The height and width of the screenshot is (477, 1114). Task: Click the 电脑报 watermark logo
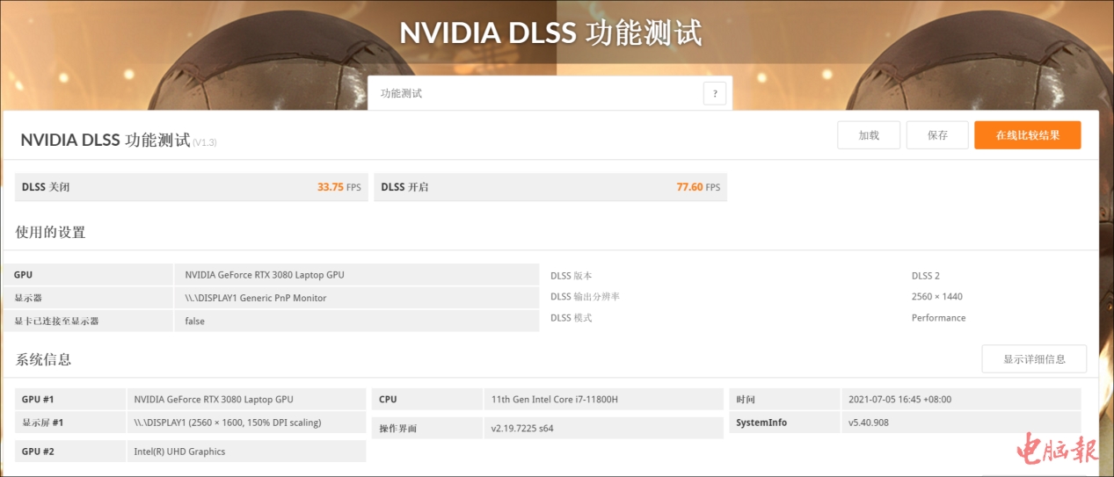tap(1058, 450)
